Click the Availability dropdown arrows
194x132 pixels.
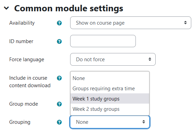click(185, 23)
